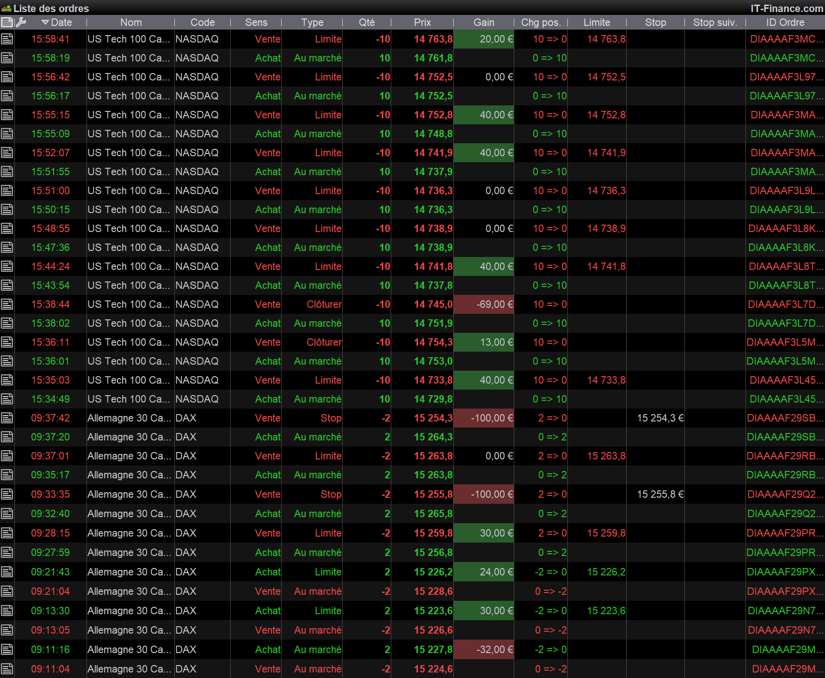The height and width of the screenshot is (678, 825).
Task: Open details icon for the 15:34:49 order
Action: pyautogui.click(x=7, y=399)
